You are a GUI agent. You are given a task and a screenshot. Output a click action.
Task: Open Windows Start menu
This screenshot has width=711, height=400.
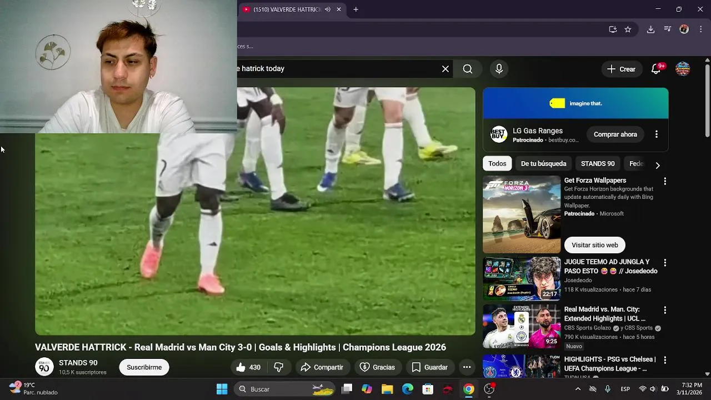222,389
